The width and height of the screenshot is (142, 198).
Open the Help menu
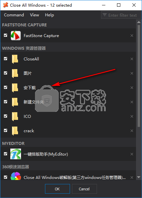point(49,15)
